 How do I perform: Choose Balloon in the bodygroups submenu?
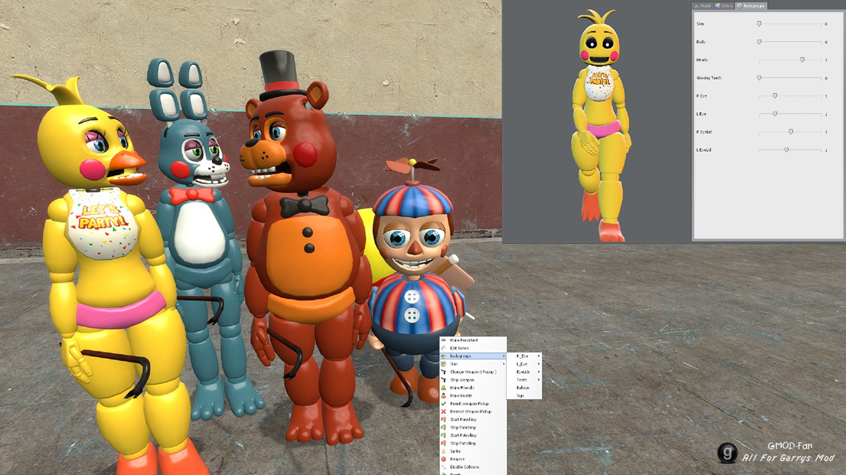coord(525,388)
